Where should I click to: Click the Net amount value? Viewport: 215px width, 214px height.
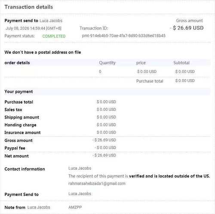pyautogui.click(x=104, y=155)
